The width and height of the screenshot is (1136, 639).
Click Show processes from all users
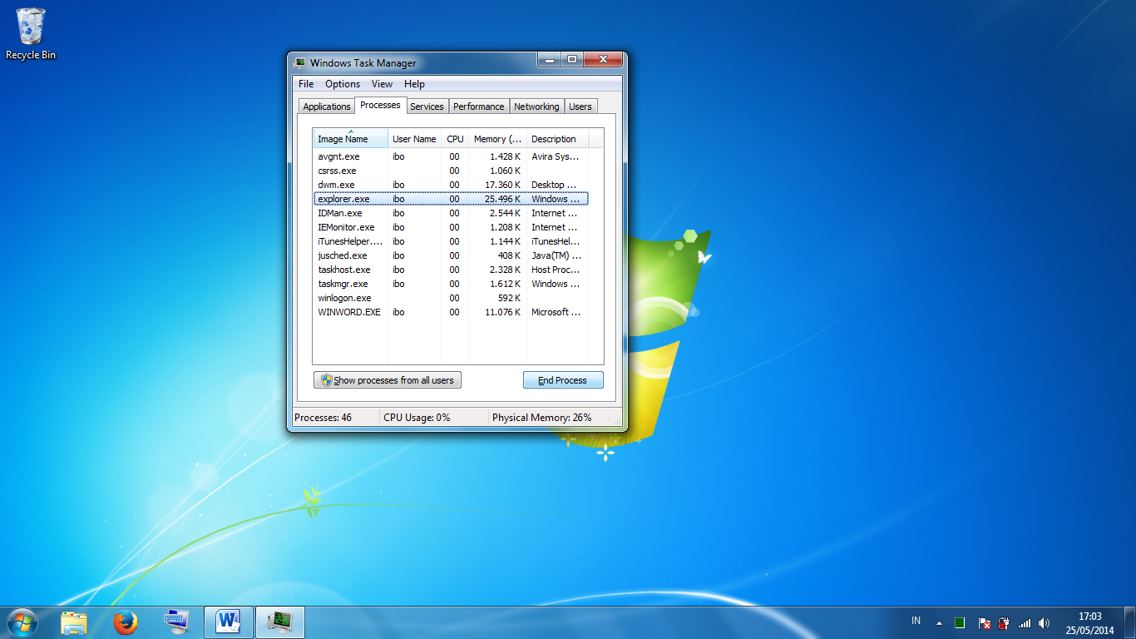click(x=387, y=379)
